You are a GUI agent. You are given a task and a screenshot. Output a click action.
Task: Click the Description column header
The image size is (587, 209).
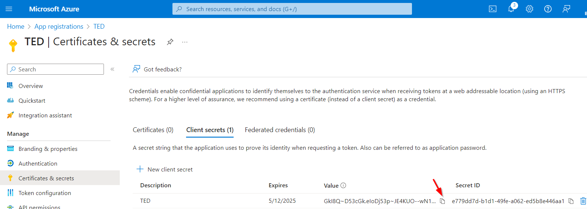pyautogui.click(x=156, y=185)
